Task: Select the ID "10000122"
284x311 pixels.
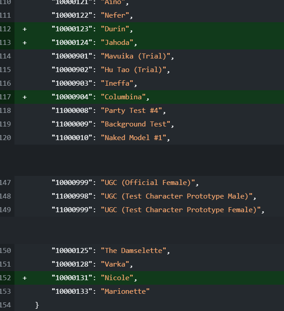Action: [x=72, y=15]
